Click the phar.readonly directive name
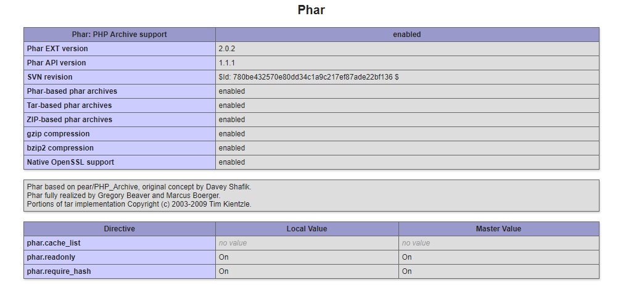 pos(51,257)
